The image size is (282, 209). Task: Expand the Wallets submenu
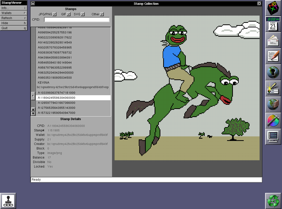click(14, 13)
